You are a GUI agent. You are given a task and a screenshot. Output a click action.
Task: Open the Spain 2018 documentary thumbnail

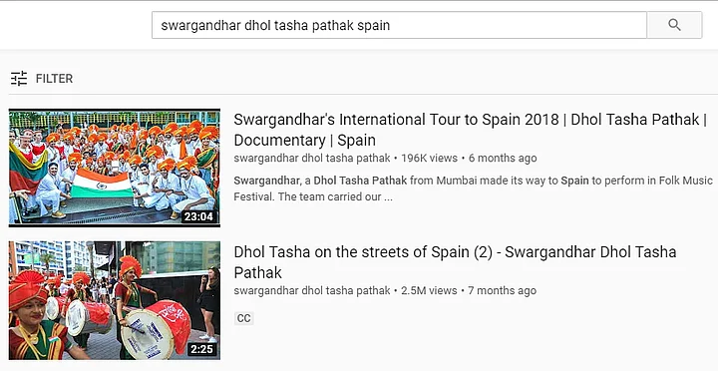pyautogui.click(x=115, y=168)
